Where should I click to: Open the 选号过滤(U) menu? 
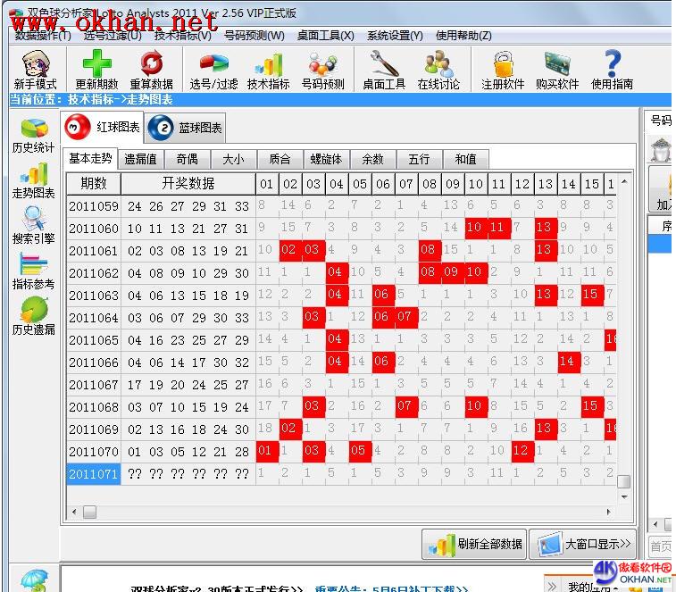click(x=113, y=36)
